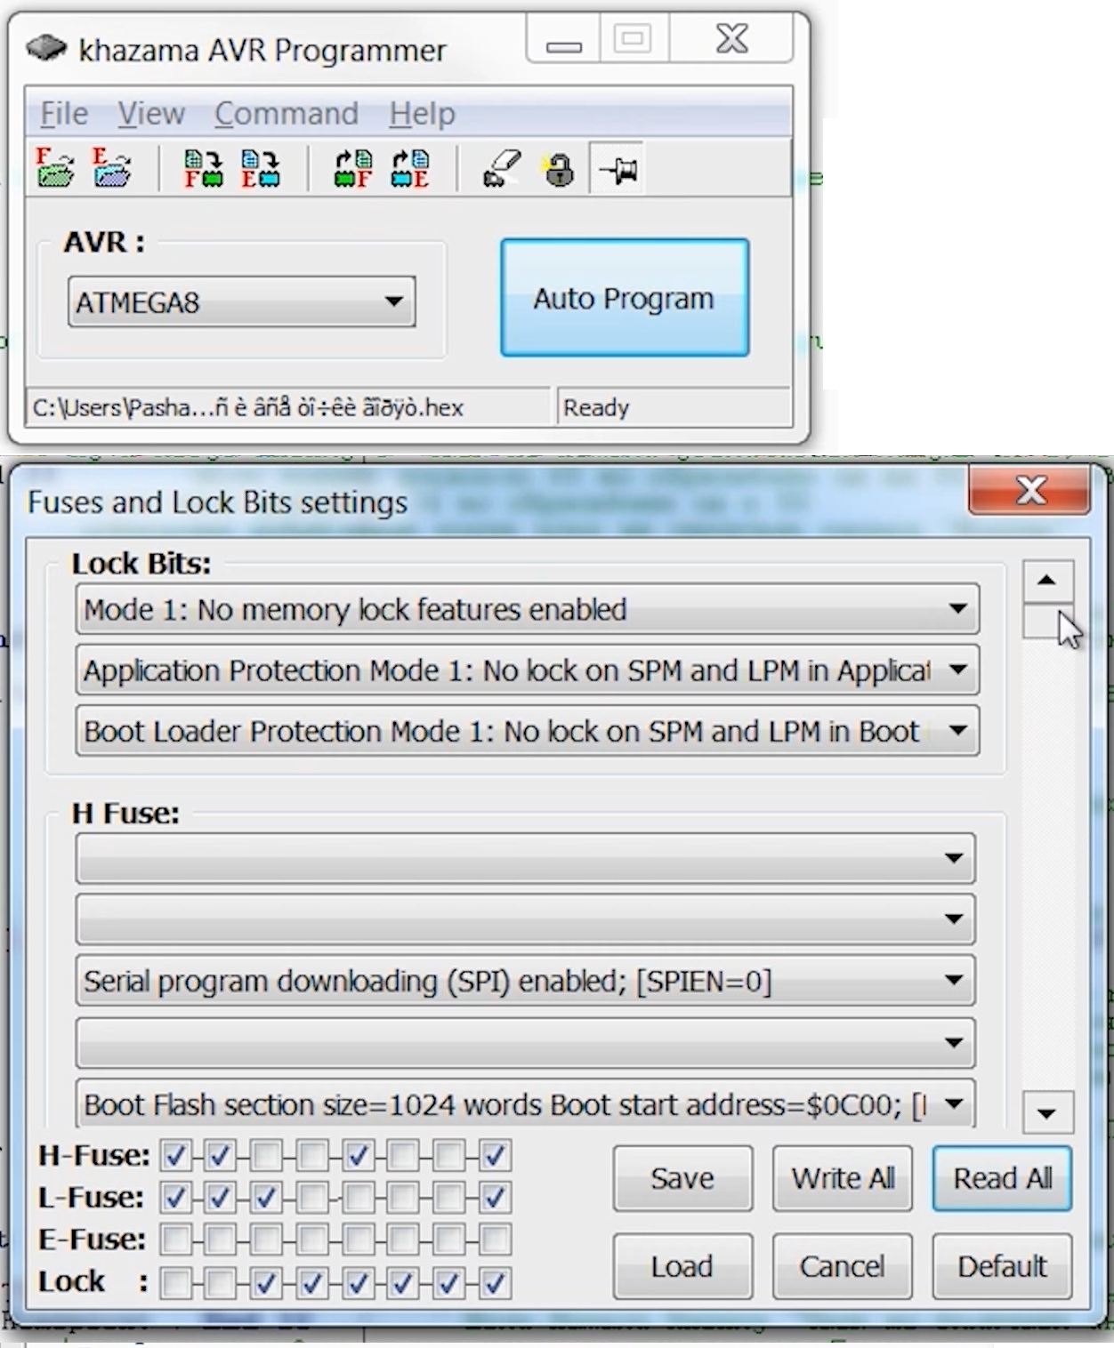Click the Ready status text

[x=596, y=408]
